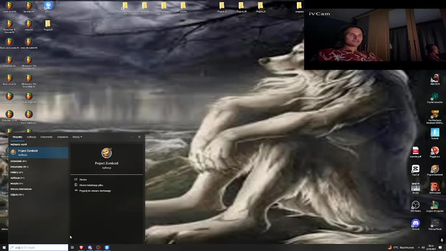Open Brave browser from the taskbar
This screenshot has height=251, width=446.
[81, 248]
